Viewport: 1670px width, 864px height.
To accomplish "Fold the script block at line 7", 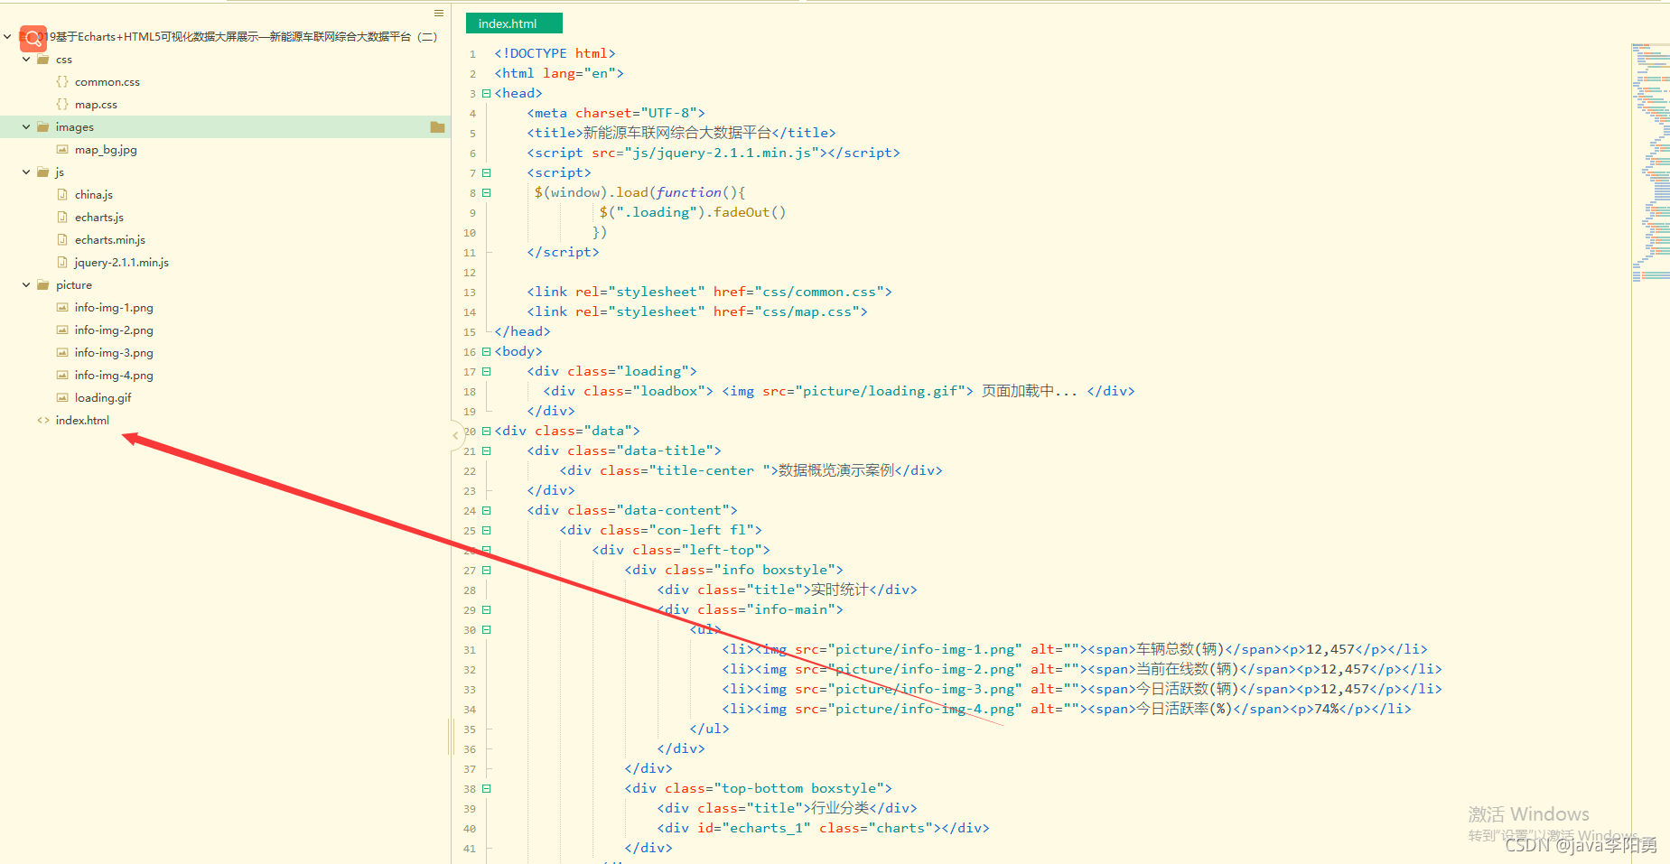I will 487,172.
